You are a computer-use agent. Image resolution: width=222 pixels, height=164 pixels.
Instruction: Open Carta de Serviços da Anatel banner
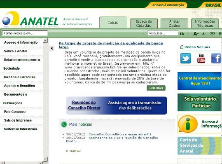199,145
